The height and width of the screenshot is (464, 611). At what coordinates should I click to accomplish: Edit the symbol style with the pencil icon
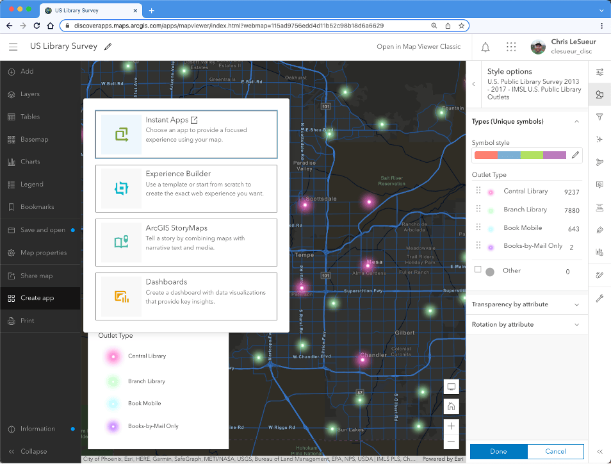click(x=575, y=155)
